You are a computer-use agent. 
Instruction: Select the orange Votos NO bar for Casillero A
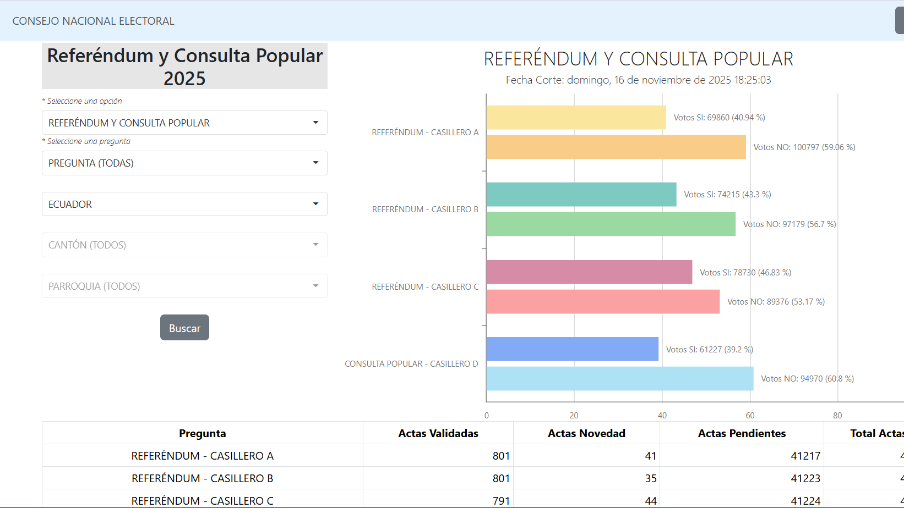[616, 147]
